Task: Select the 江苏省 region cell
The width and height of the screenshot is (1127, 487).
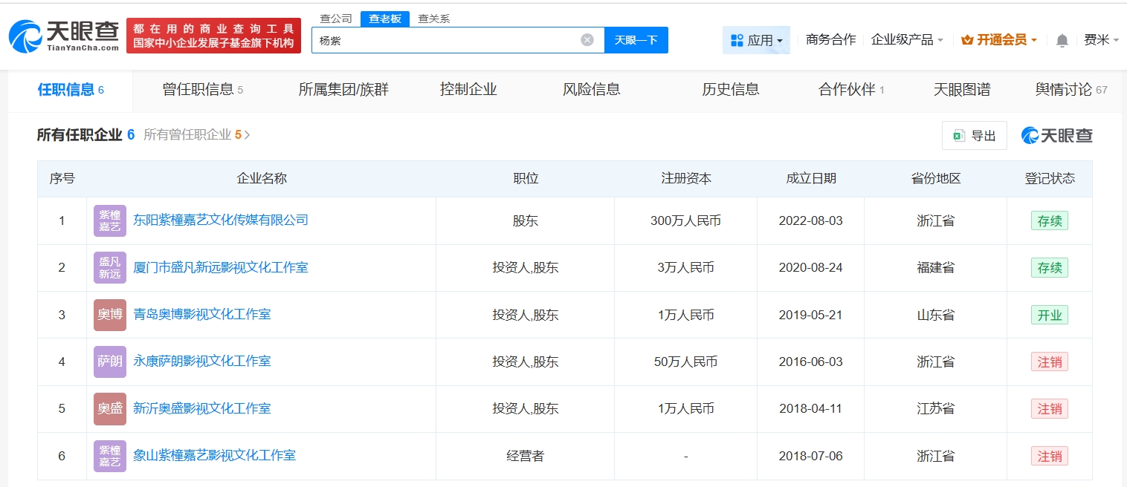Action: pos(936,408)
